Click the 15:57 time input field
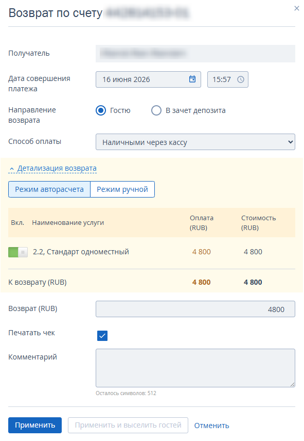 point(228,79)
